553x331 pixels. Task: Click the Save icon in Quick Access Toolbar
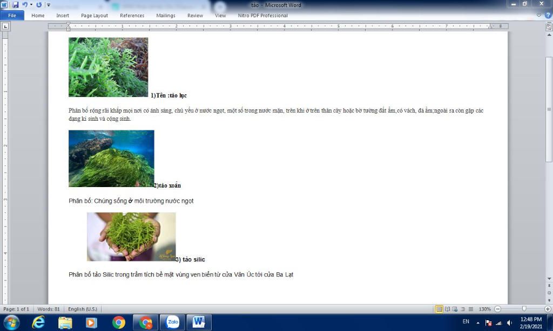[15, 5]
